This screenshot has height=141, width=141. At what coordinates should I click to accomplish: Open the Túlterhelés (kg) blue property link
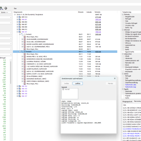[x=130, y=87]
